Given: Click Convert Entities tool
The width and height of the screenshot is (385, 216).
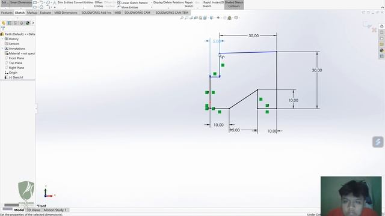Looking at the screenshot, I should click(x=84, y=2).
